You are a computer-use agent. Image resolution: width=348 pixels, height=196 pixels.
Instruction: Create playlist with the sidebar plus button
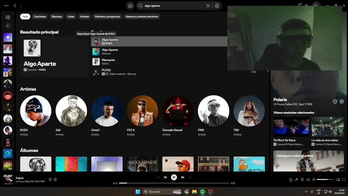8,26
